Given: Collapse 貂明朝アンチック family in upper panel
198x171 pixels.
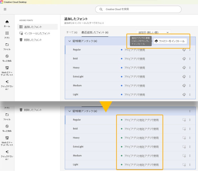Looking at the screenshot, I should coord(70,41).
